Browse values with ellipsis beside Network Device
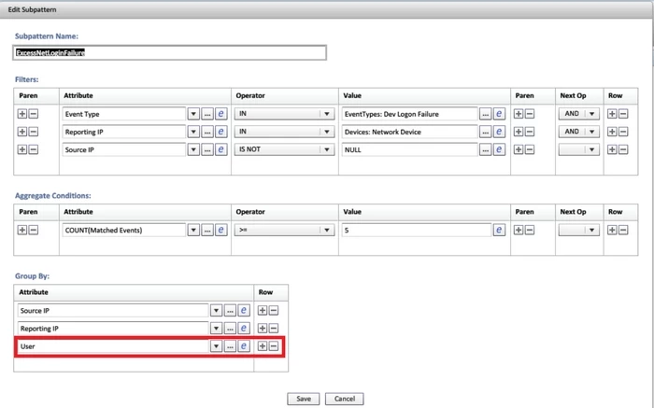Screen dimensions: 654x408 pyautogui.click(x=485, y=132)
